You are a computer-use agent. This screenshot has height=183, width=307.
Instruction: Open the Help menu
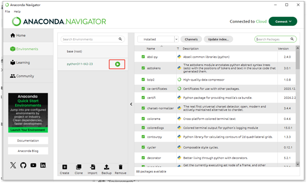[17, 11]
